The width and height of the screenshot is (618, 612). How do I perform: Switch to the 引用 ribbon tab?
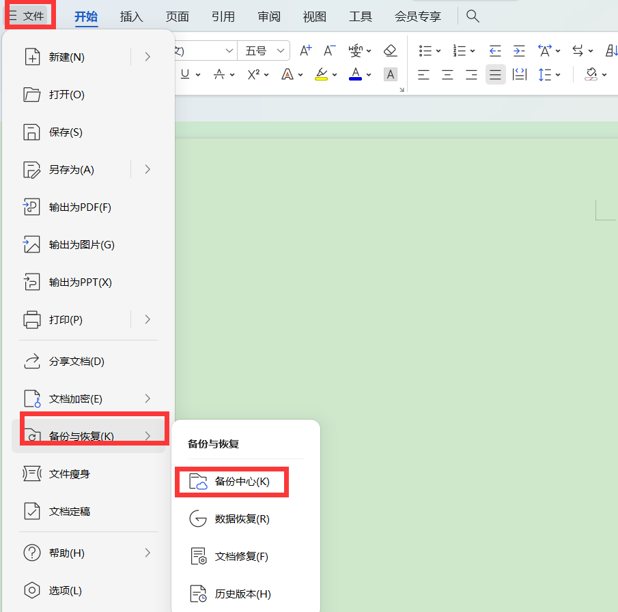tap(223, 16)
